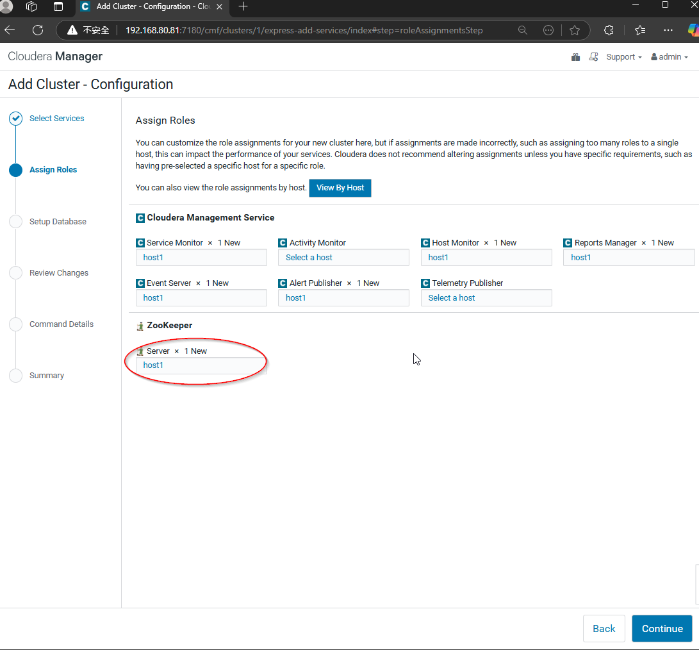The height and width of the screenshot is (650, 699).
Task: Open a new browser tab
Action: tap(243, 6)
